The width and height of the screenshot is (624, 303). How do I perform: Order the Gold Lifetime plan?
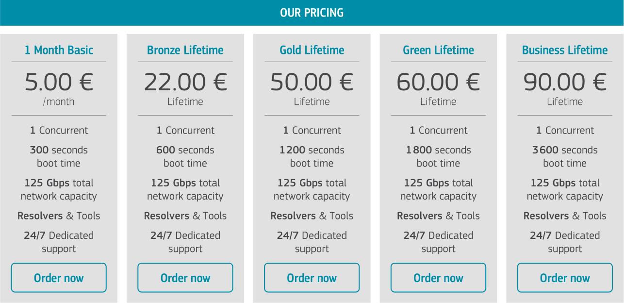coord(312,278)
